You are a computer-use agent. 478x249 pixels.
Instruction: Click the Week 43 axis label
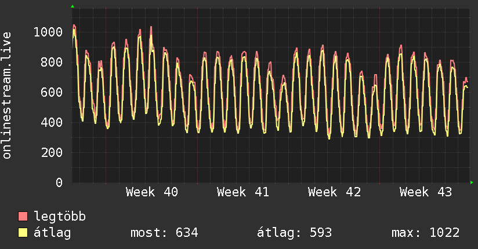tap(426, 192)
